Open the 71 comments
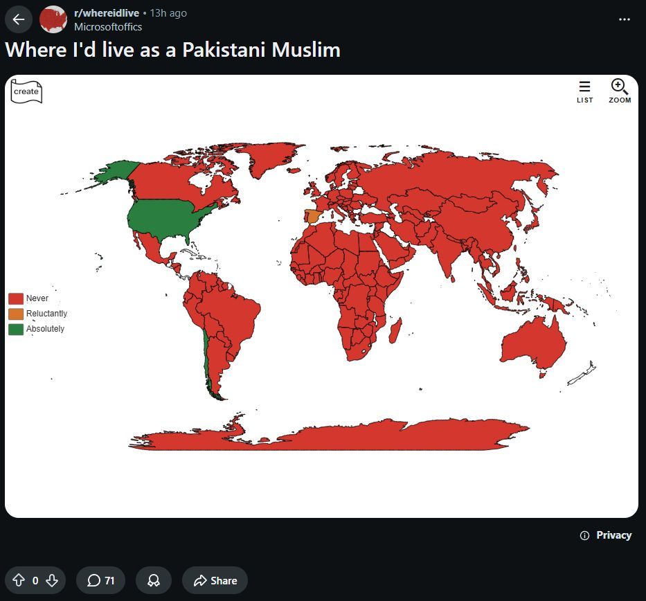The image size is (646, 601). click(100, 580)
